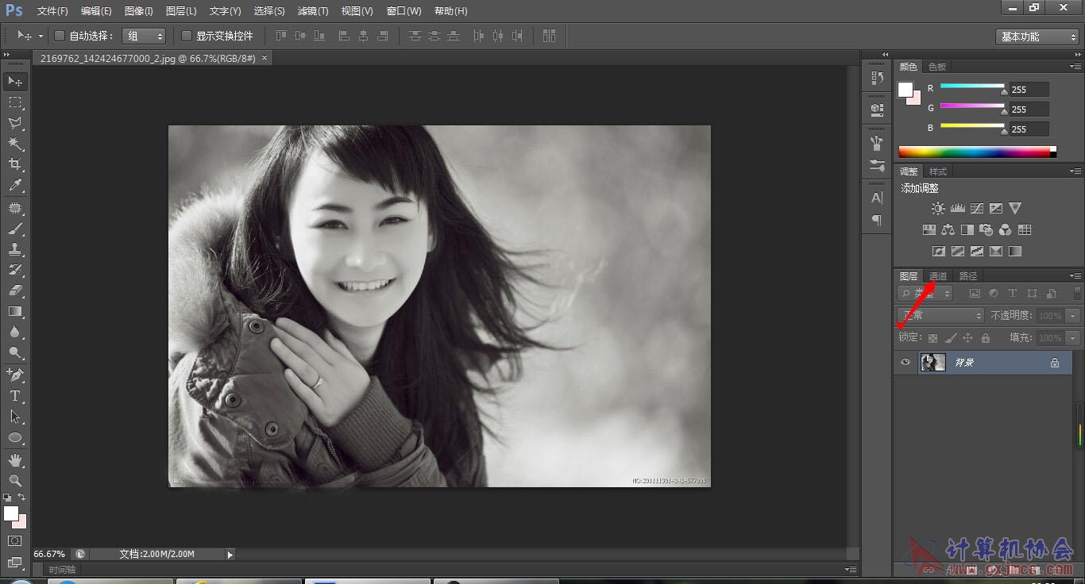Open the status bar info arrow
Viewport: 1085px width, 584px height.
click(x=230, y=555)
